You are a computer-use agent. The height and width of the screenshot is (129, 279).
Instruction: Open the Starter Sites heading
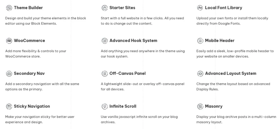click(122, 8)
